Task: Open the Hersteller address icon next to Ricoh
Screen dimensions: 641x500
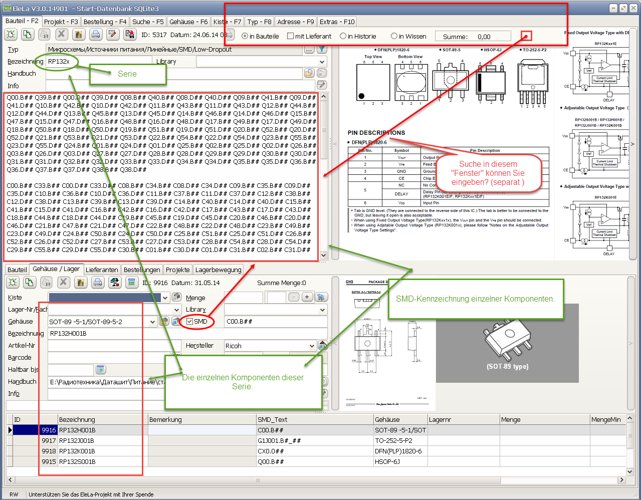Action: point(323,345)
